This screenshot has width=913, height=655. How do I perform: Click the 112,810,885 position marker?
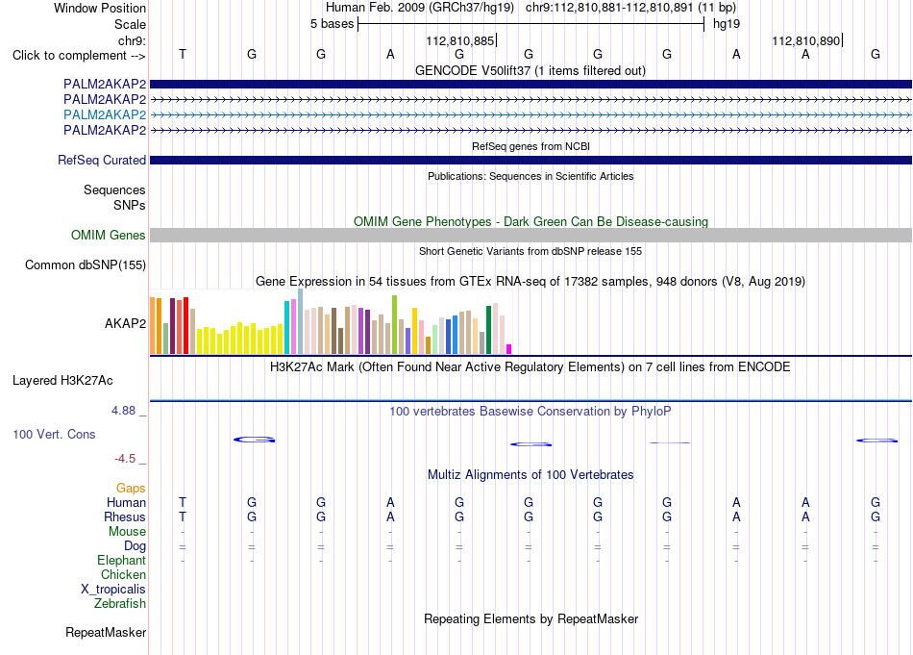point(460,40)
